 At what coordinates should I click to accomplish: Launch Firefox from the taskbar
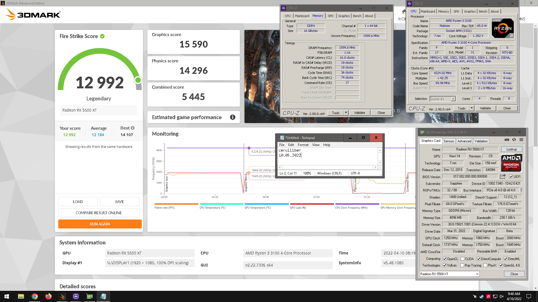[x=48, y=296]
